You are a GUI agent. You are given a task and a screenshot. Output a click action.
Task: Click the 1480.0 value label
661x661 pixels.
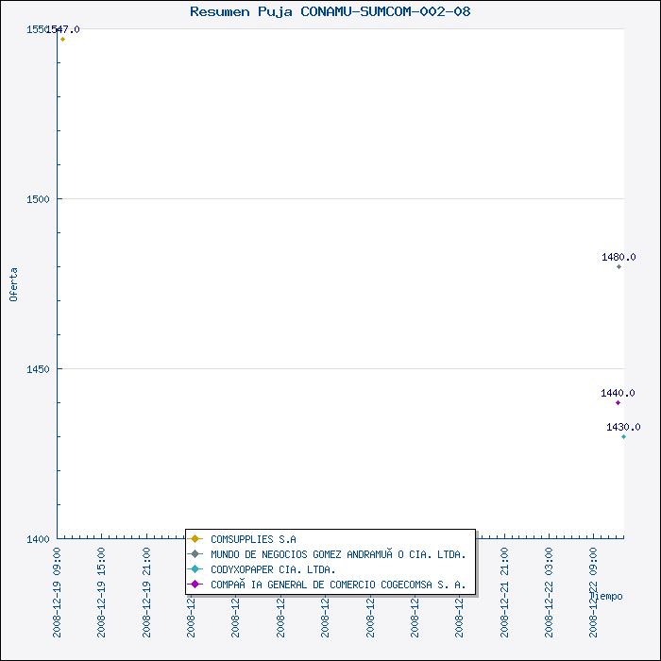pyautogui.click(x=619, y=257)
